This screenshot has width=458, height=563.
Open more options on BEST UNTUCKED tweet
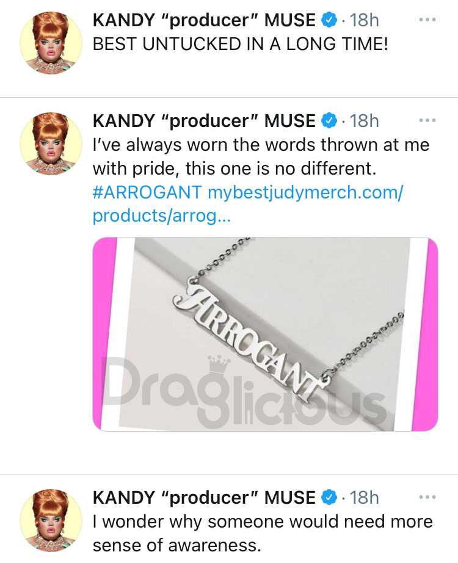pos(427,20)
